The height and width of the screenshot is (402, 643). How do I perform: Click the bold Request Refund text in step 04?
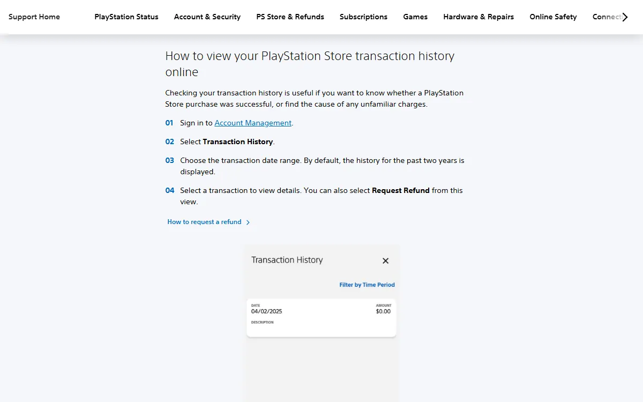tap(401, 190)
